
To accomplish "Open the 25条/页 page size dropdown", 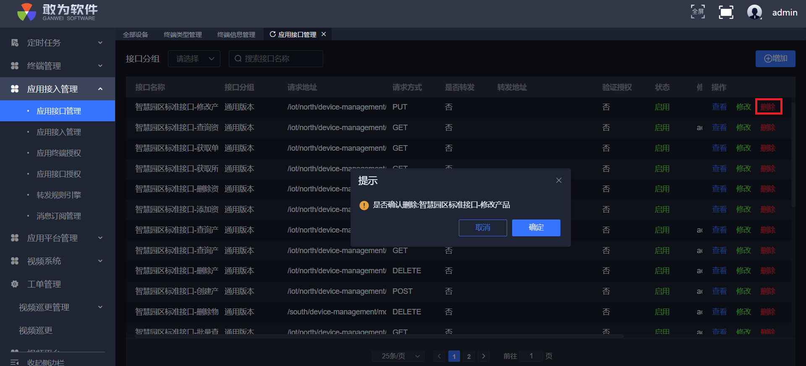I will click(x=398, y=356).
